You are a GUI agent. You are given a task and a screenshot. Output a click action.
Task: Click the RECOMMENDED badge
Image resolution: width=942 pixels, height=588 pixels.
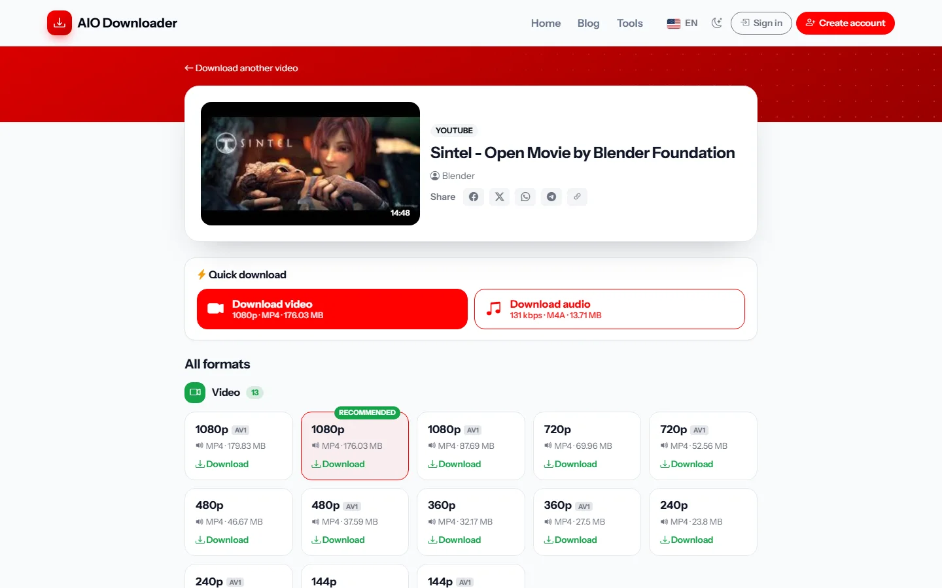click(x=367, y=412)
